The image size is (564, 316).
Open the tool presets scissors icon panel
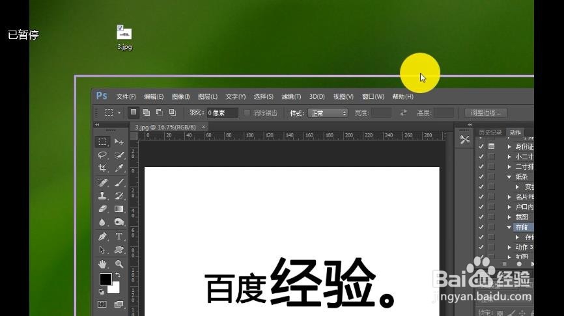tap(464, 139)
